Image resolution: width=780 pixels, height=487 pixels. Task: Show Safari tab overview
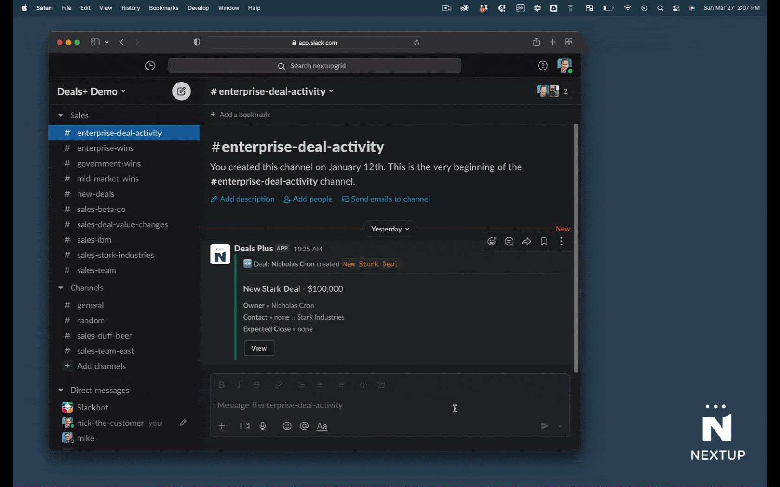pyautogui.click(x=569, y=42)
